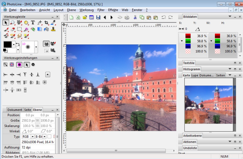The height and width of the screenshot is (159, 243).
Task: Open the brush preset dropdown arrow
Action: 36,47
